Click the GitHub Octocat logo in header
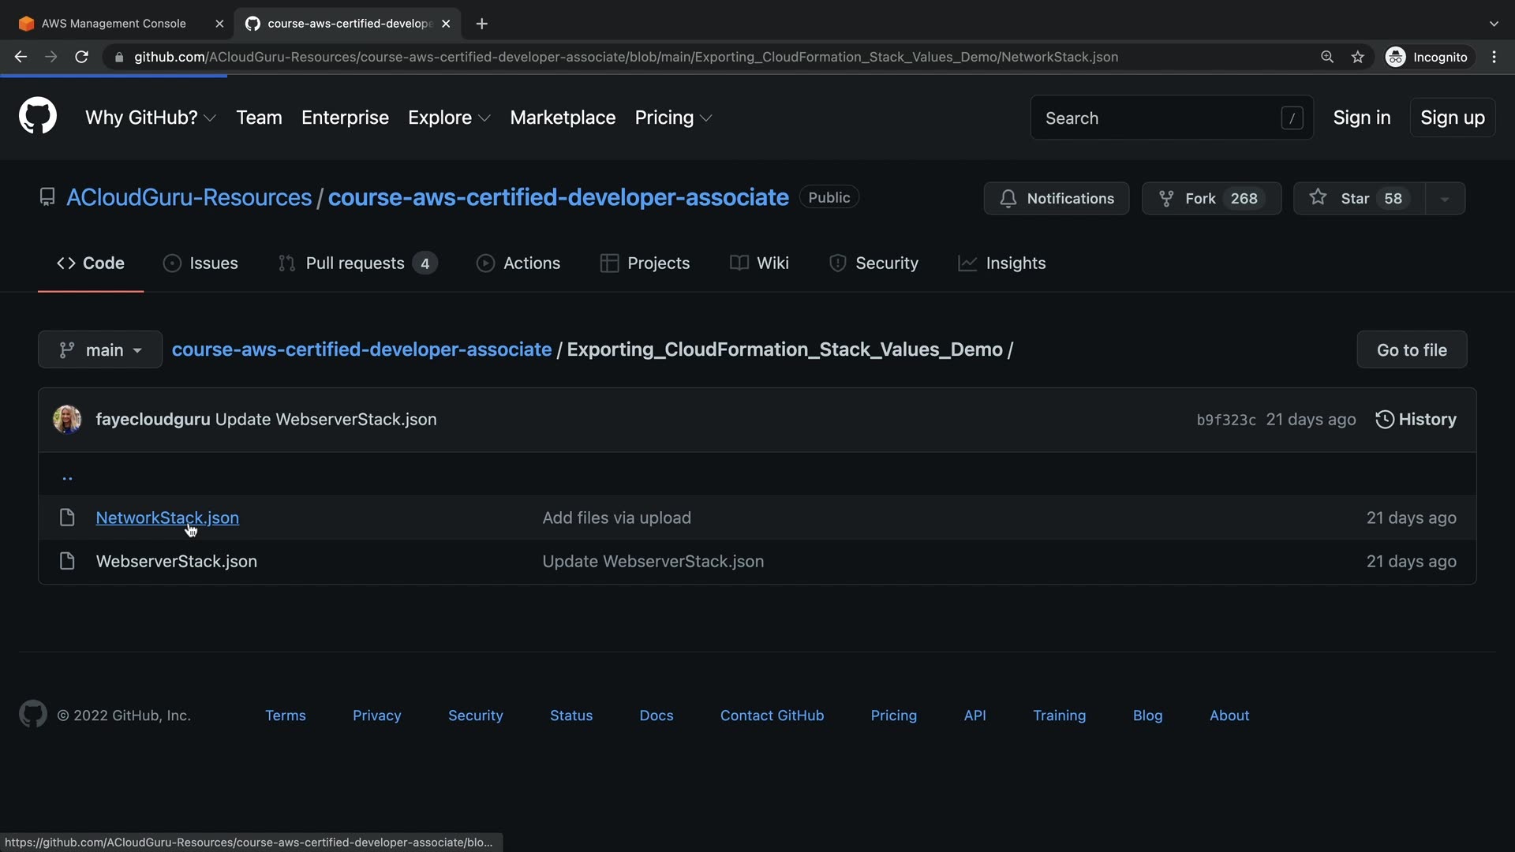Viewport: 1515px width, 852px height. pyautogui.click(x=37, y=117)
